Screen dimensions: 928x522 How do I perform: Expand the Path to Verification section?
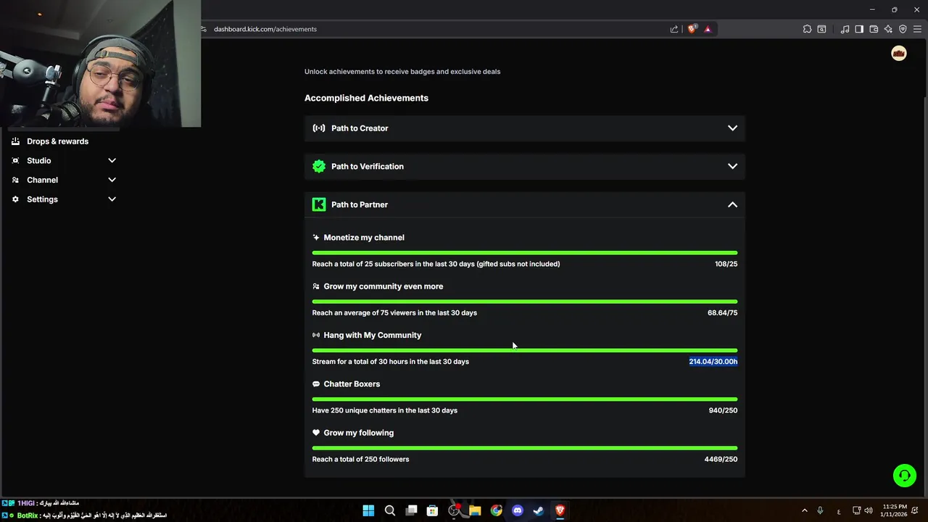pyautogui.click(x=732, y=166)
